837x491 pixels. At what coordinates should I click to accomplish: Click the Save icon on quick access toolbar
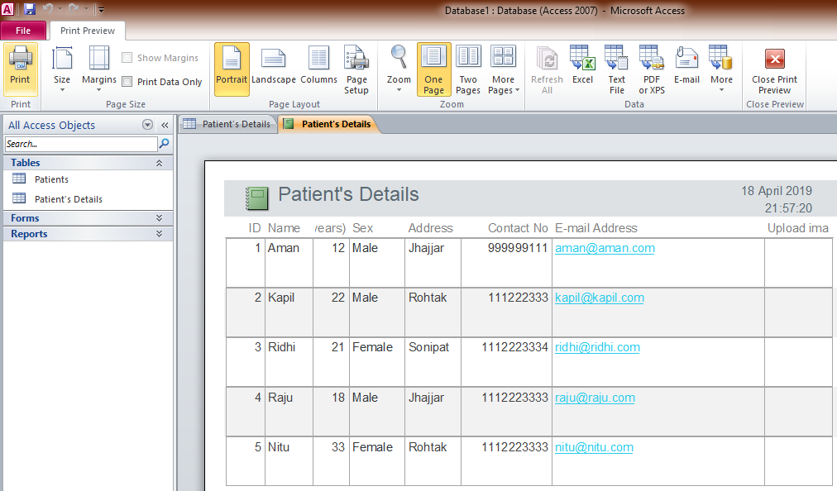[x=29, y=8]
